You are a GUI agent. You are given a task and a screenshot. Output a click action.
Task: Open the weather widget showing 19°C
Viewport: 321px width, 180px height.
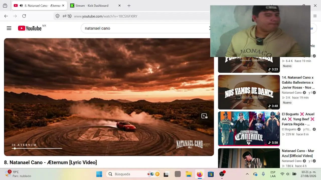18,174
